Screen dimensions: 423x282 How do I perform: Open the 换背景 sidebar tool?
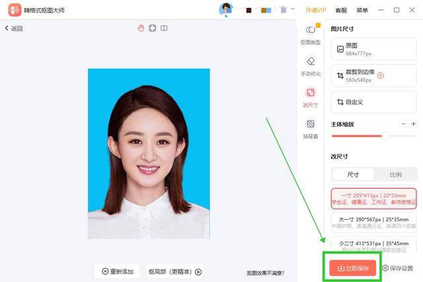[x=311, y=129]
